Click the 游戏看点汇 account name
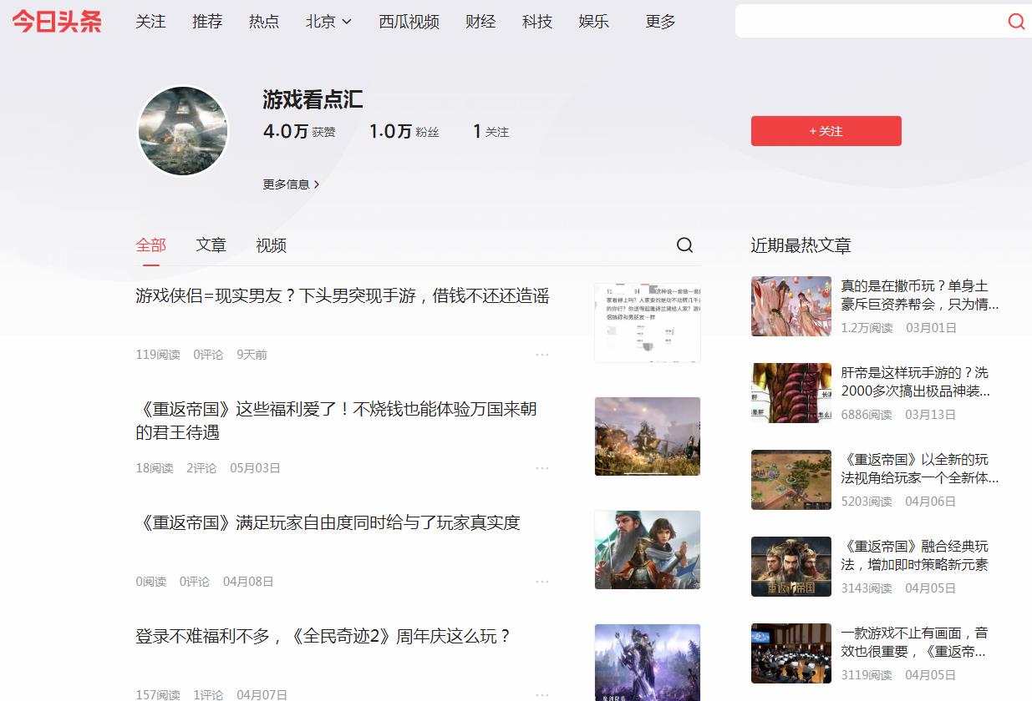 313,100
